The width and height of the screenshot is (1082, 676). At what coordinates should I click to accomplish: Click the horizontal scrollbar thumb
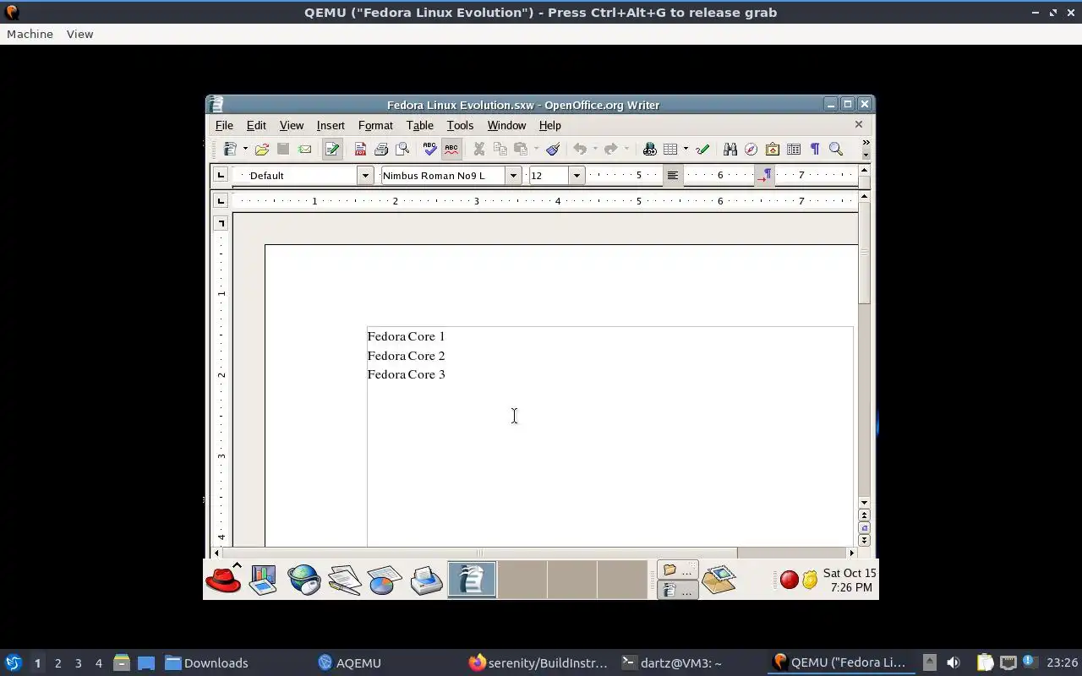(480, 553)
